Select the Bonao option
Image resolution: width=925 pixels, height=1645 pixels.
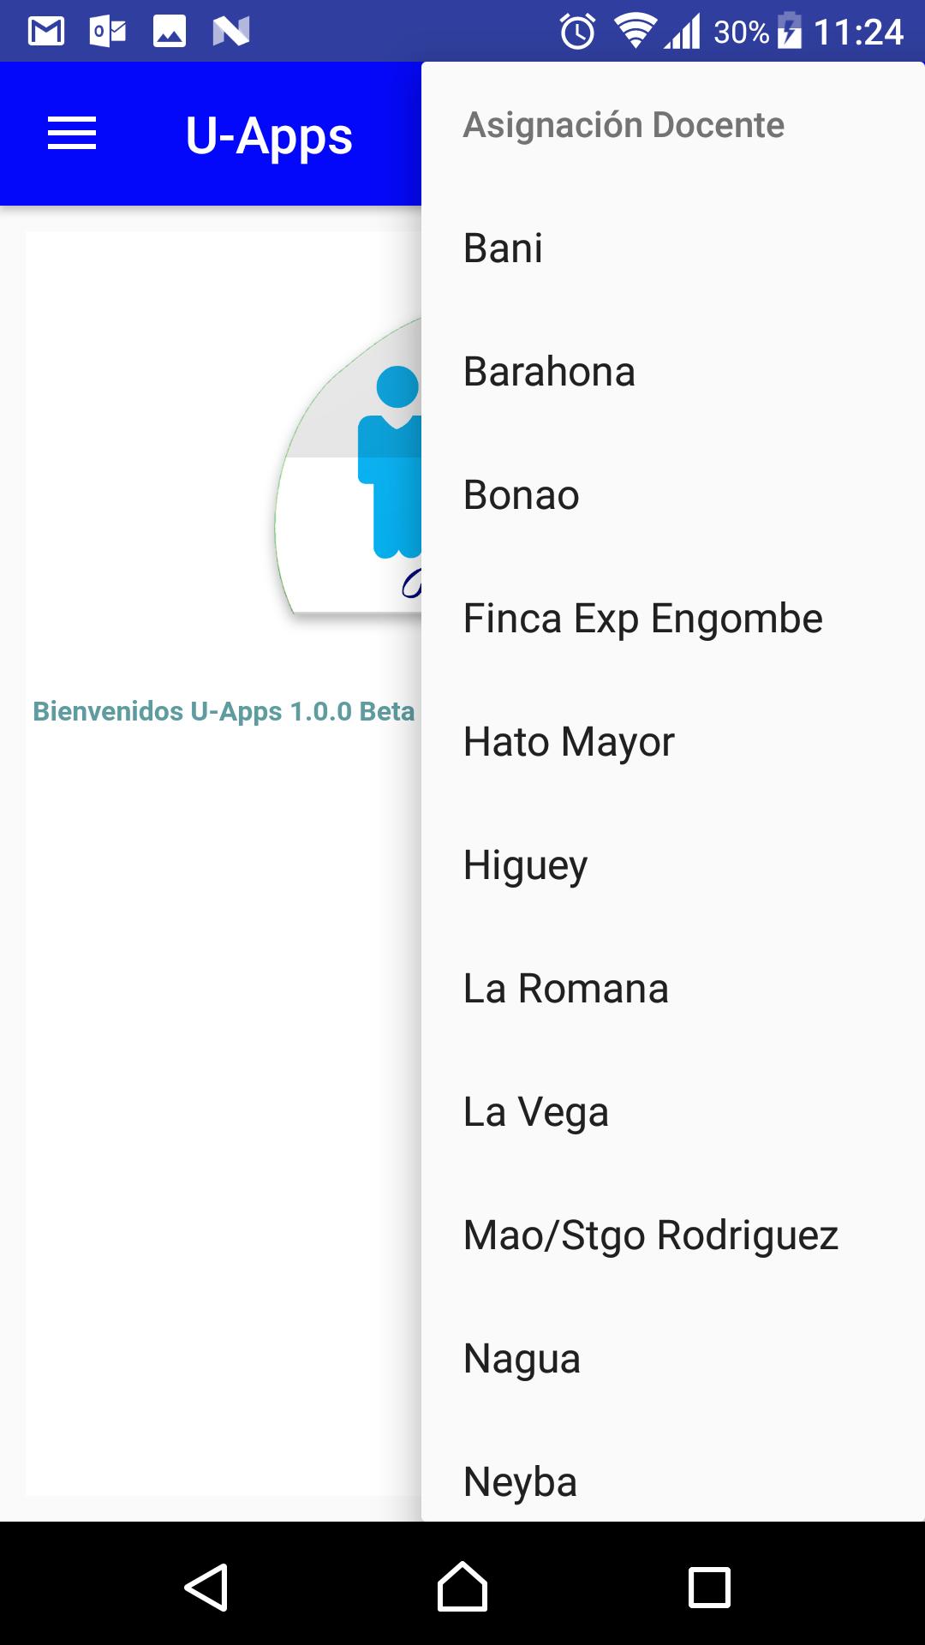coord(521,495)
